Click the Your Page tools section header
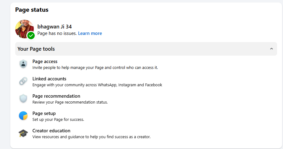The width and height of the screenshot is (283, 149). pyautogui.click(x=36, y=49)
